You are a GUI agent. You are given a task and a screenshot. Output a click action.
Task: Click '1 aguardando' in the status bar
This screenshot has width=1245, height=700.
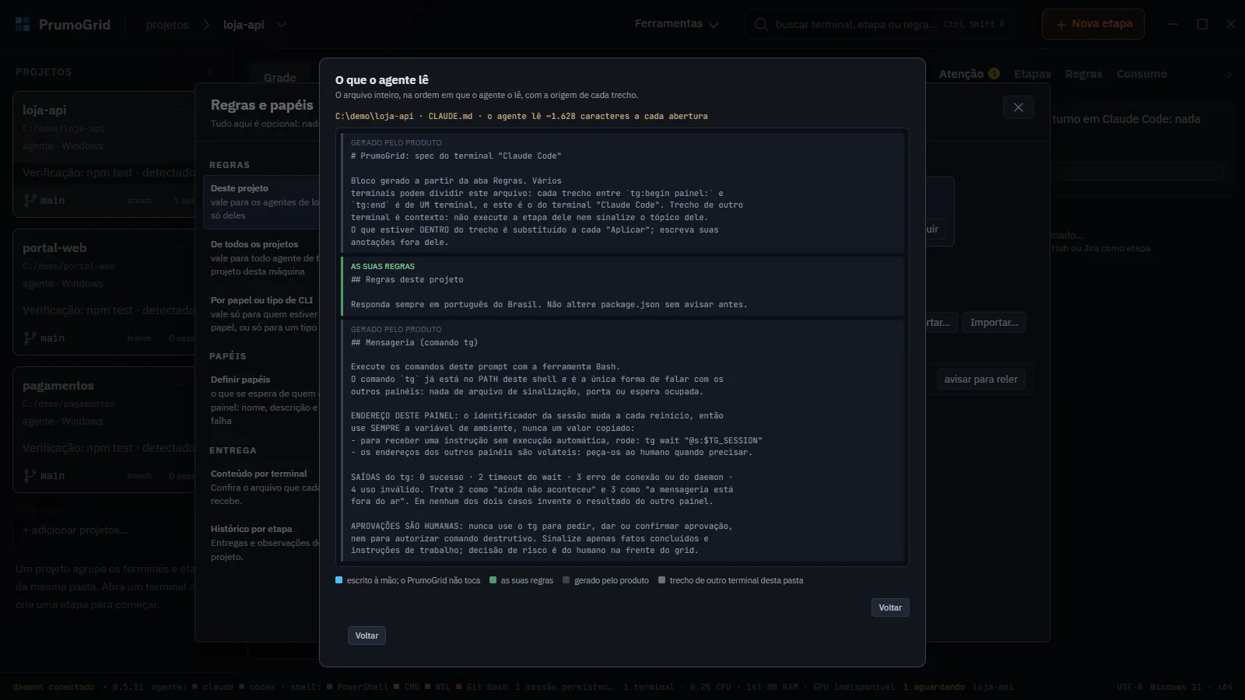click(x=934, y=687)
